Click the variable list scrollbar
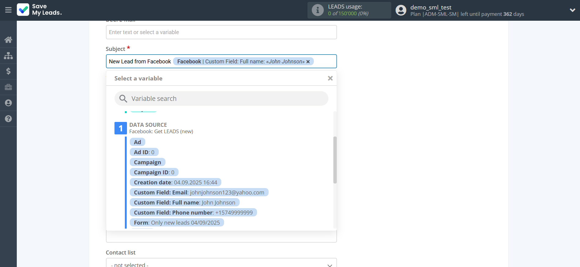The height and width of the screenshot is (267, 580). pos(335,160)
